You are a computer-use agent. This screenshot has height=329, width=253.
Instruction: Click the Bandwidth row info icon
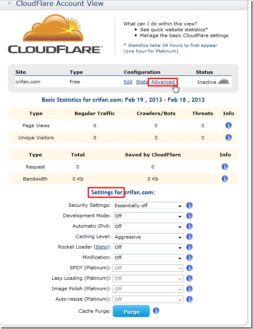pyautogui.click(x=225, y=179)
